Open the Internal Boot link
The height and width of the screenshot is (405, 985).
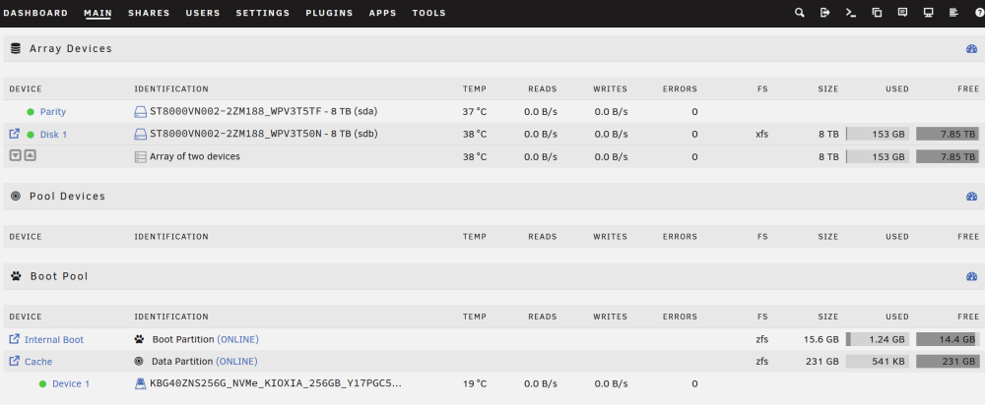point(54,340)
